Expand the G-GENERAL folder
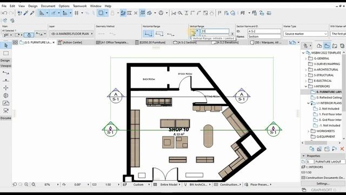The height and width of the screenshot is (195, 346). coord(306,58)
